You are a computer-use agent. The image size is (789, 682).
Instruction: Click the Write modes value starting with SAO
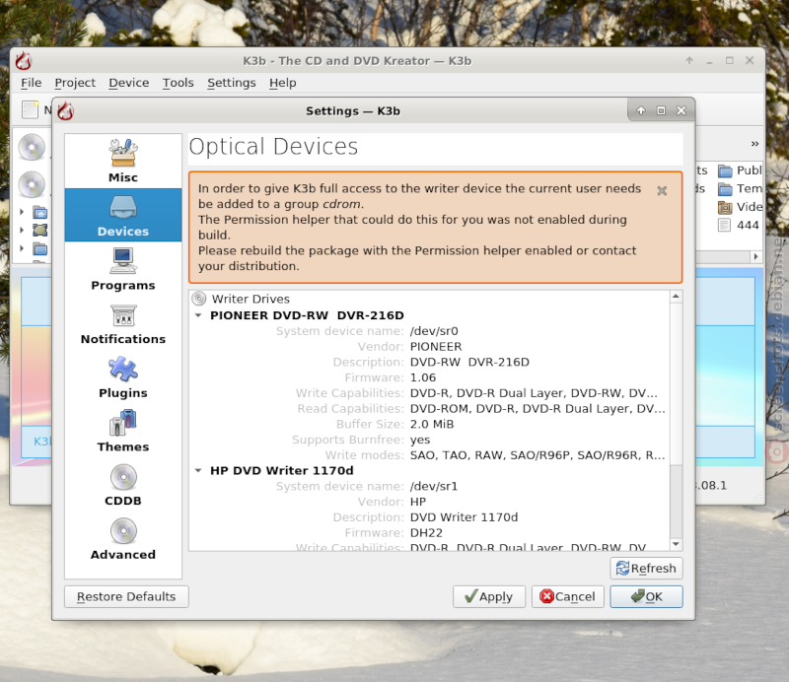click(538, 455)
